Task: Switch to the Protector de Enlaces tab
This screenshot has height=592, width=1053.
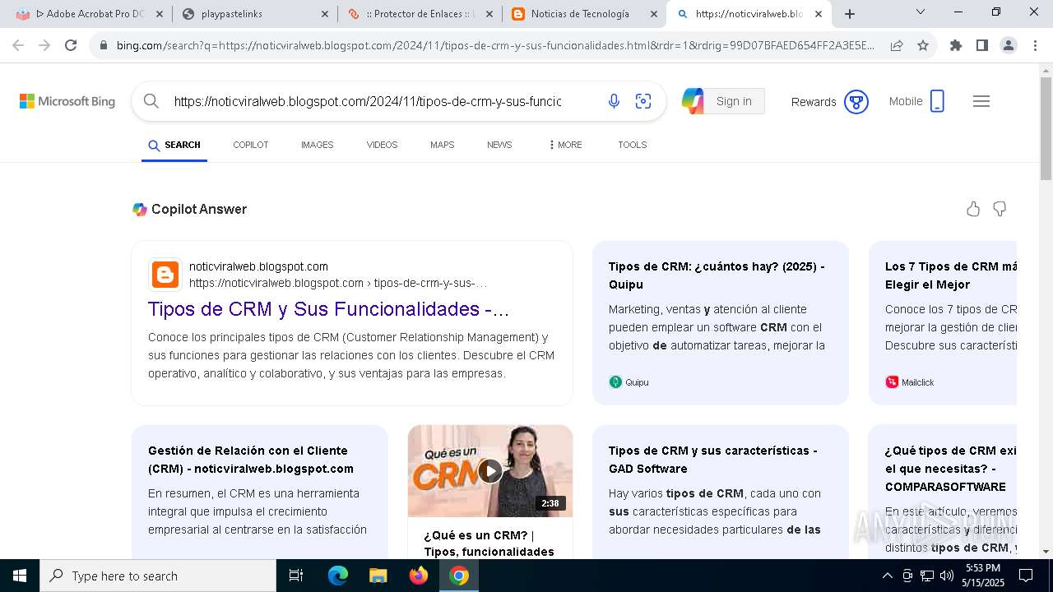Action: (x=420, y=14)
